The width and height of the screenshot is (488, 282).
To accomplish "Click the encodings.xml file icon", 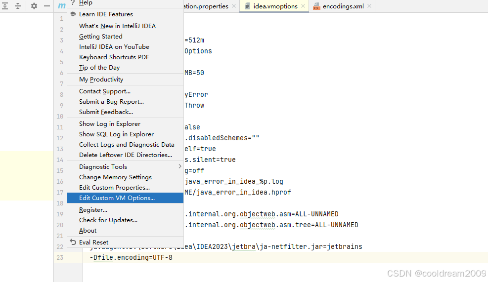I will pyautogui.click(x=316, y=6).
